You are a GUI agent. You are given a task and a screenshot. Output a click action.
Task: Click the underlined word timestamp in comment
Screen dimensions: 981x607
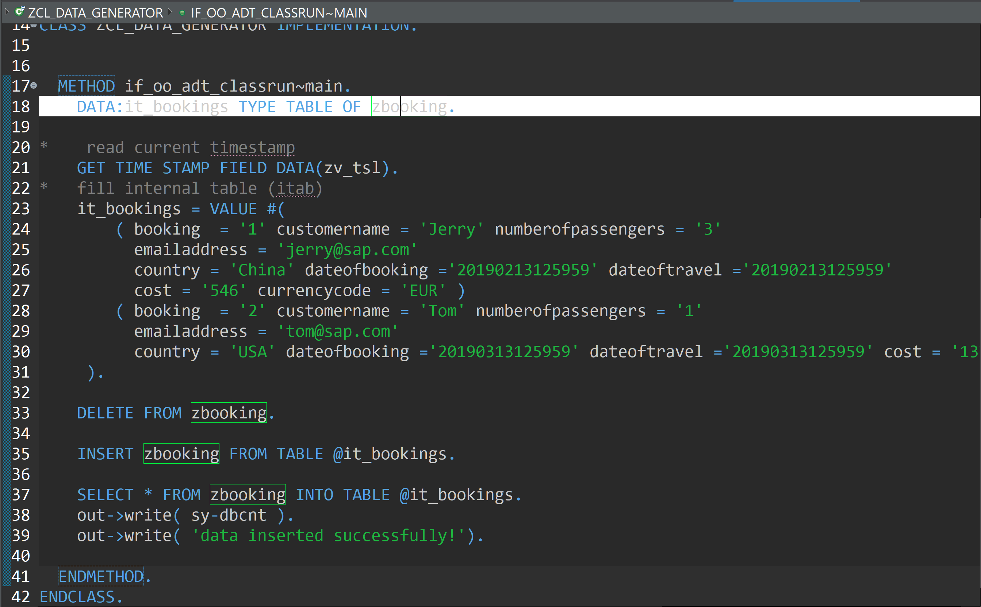(252, 147)
